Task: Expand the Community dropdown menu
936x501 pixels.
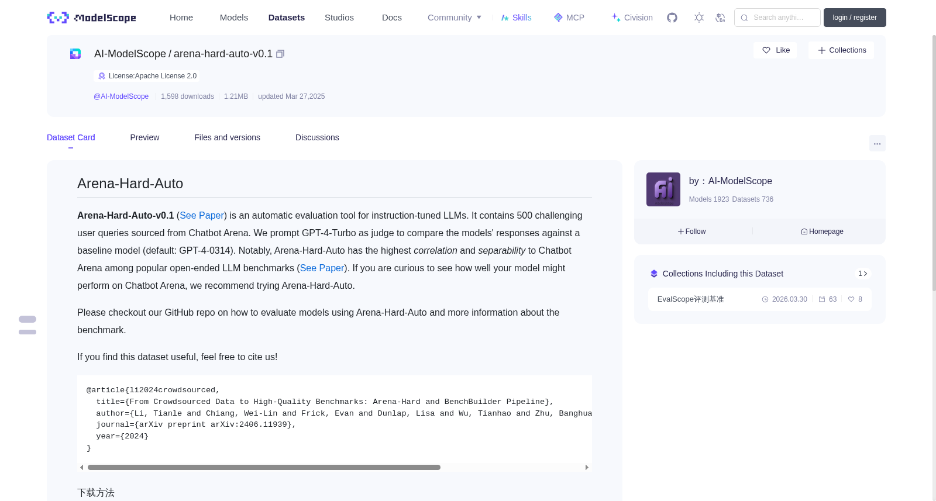Action: click(455, 18)
